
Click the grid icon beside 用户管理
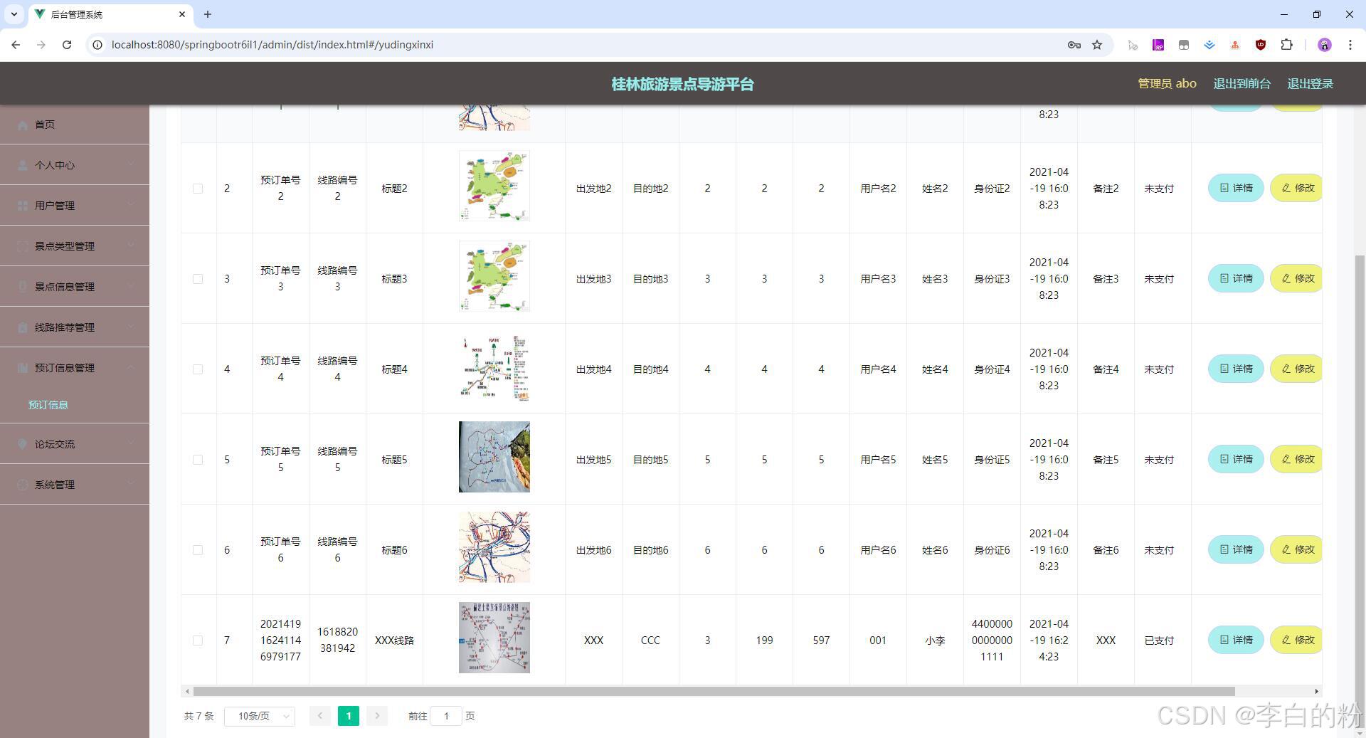23,206
